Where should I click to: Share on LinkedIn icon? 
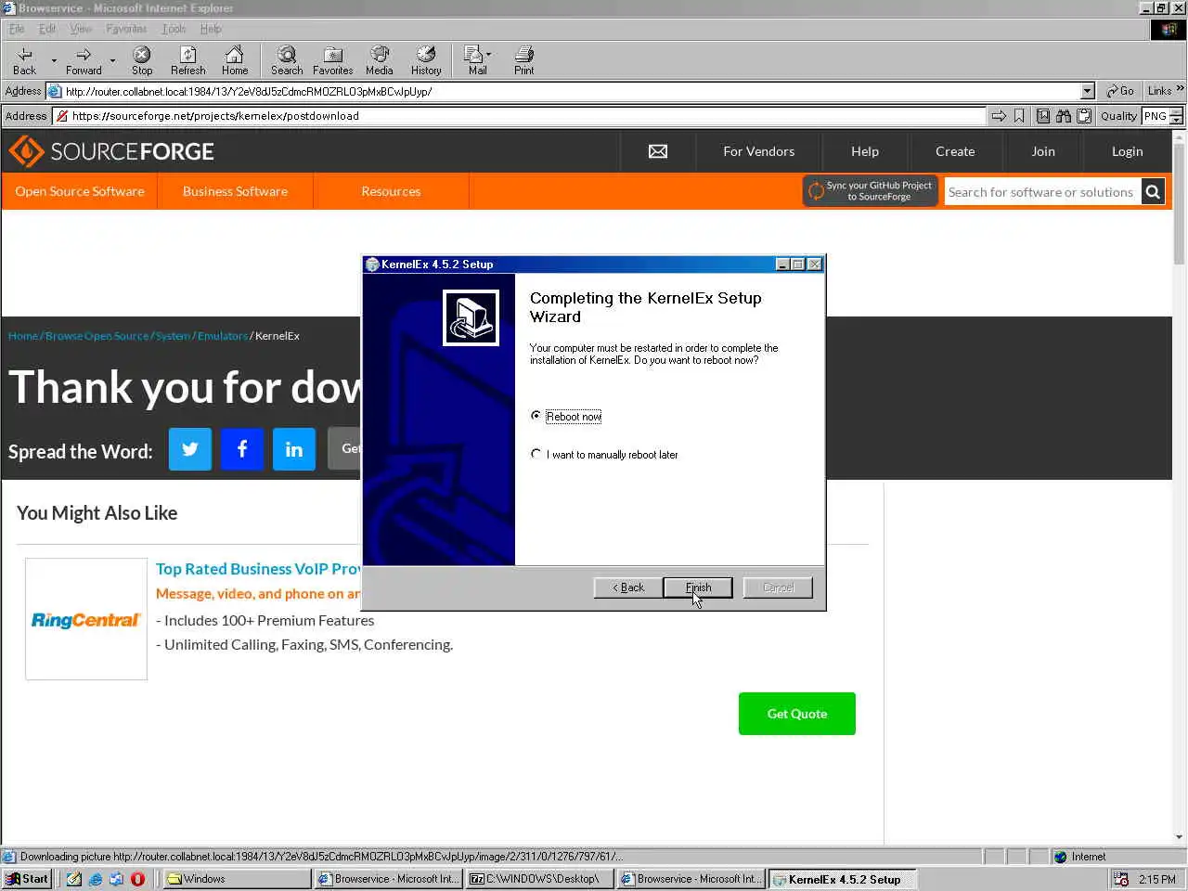coord(294,449)
